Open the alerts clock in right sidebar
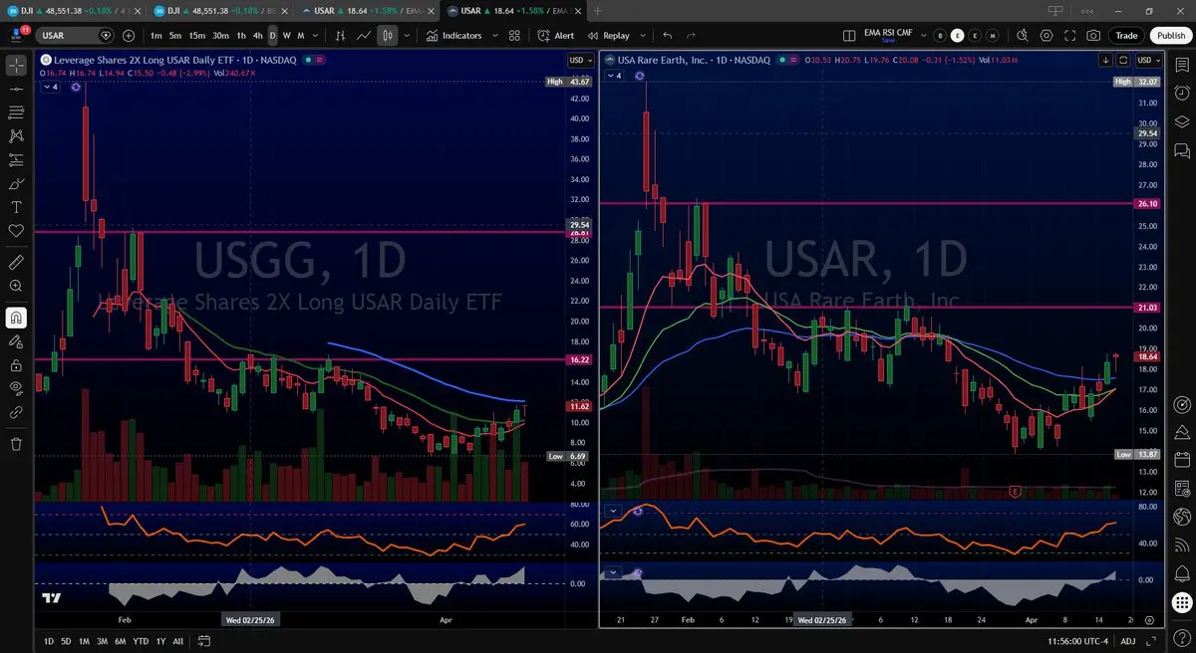 [1182, 94]
